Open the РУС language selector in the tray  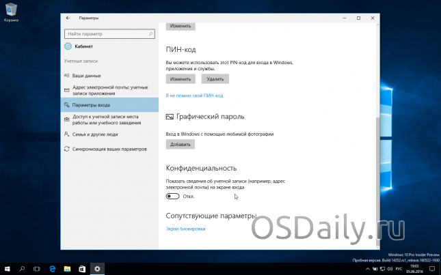coord(399,269)
